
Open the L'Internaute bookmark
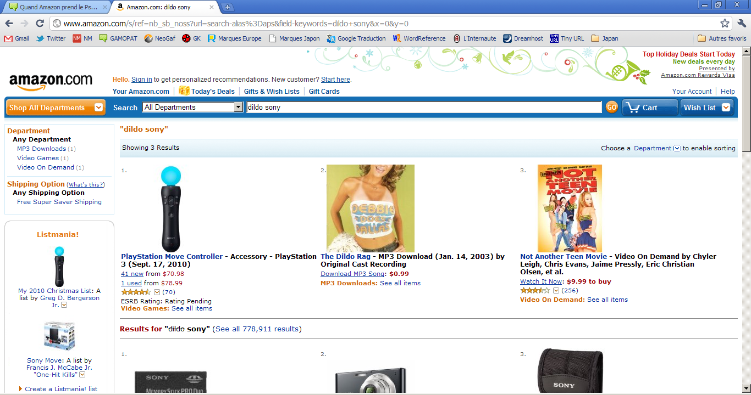pos(474,38)
